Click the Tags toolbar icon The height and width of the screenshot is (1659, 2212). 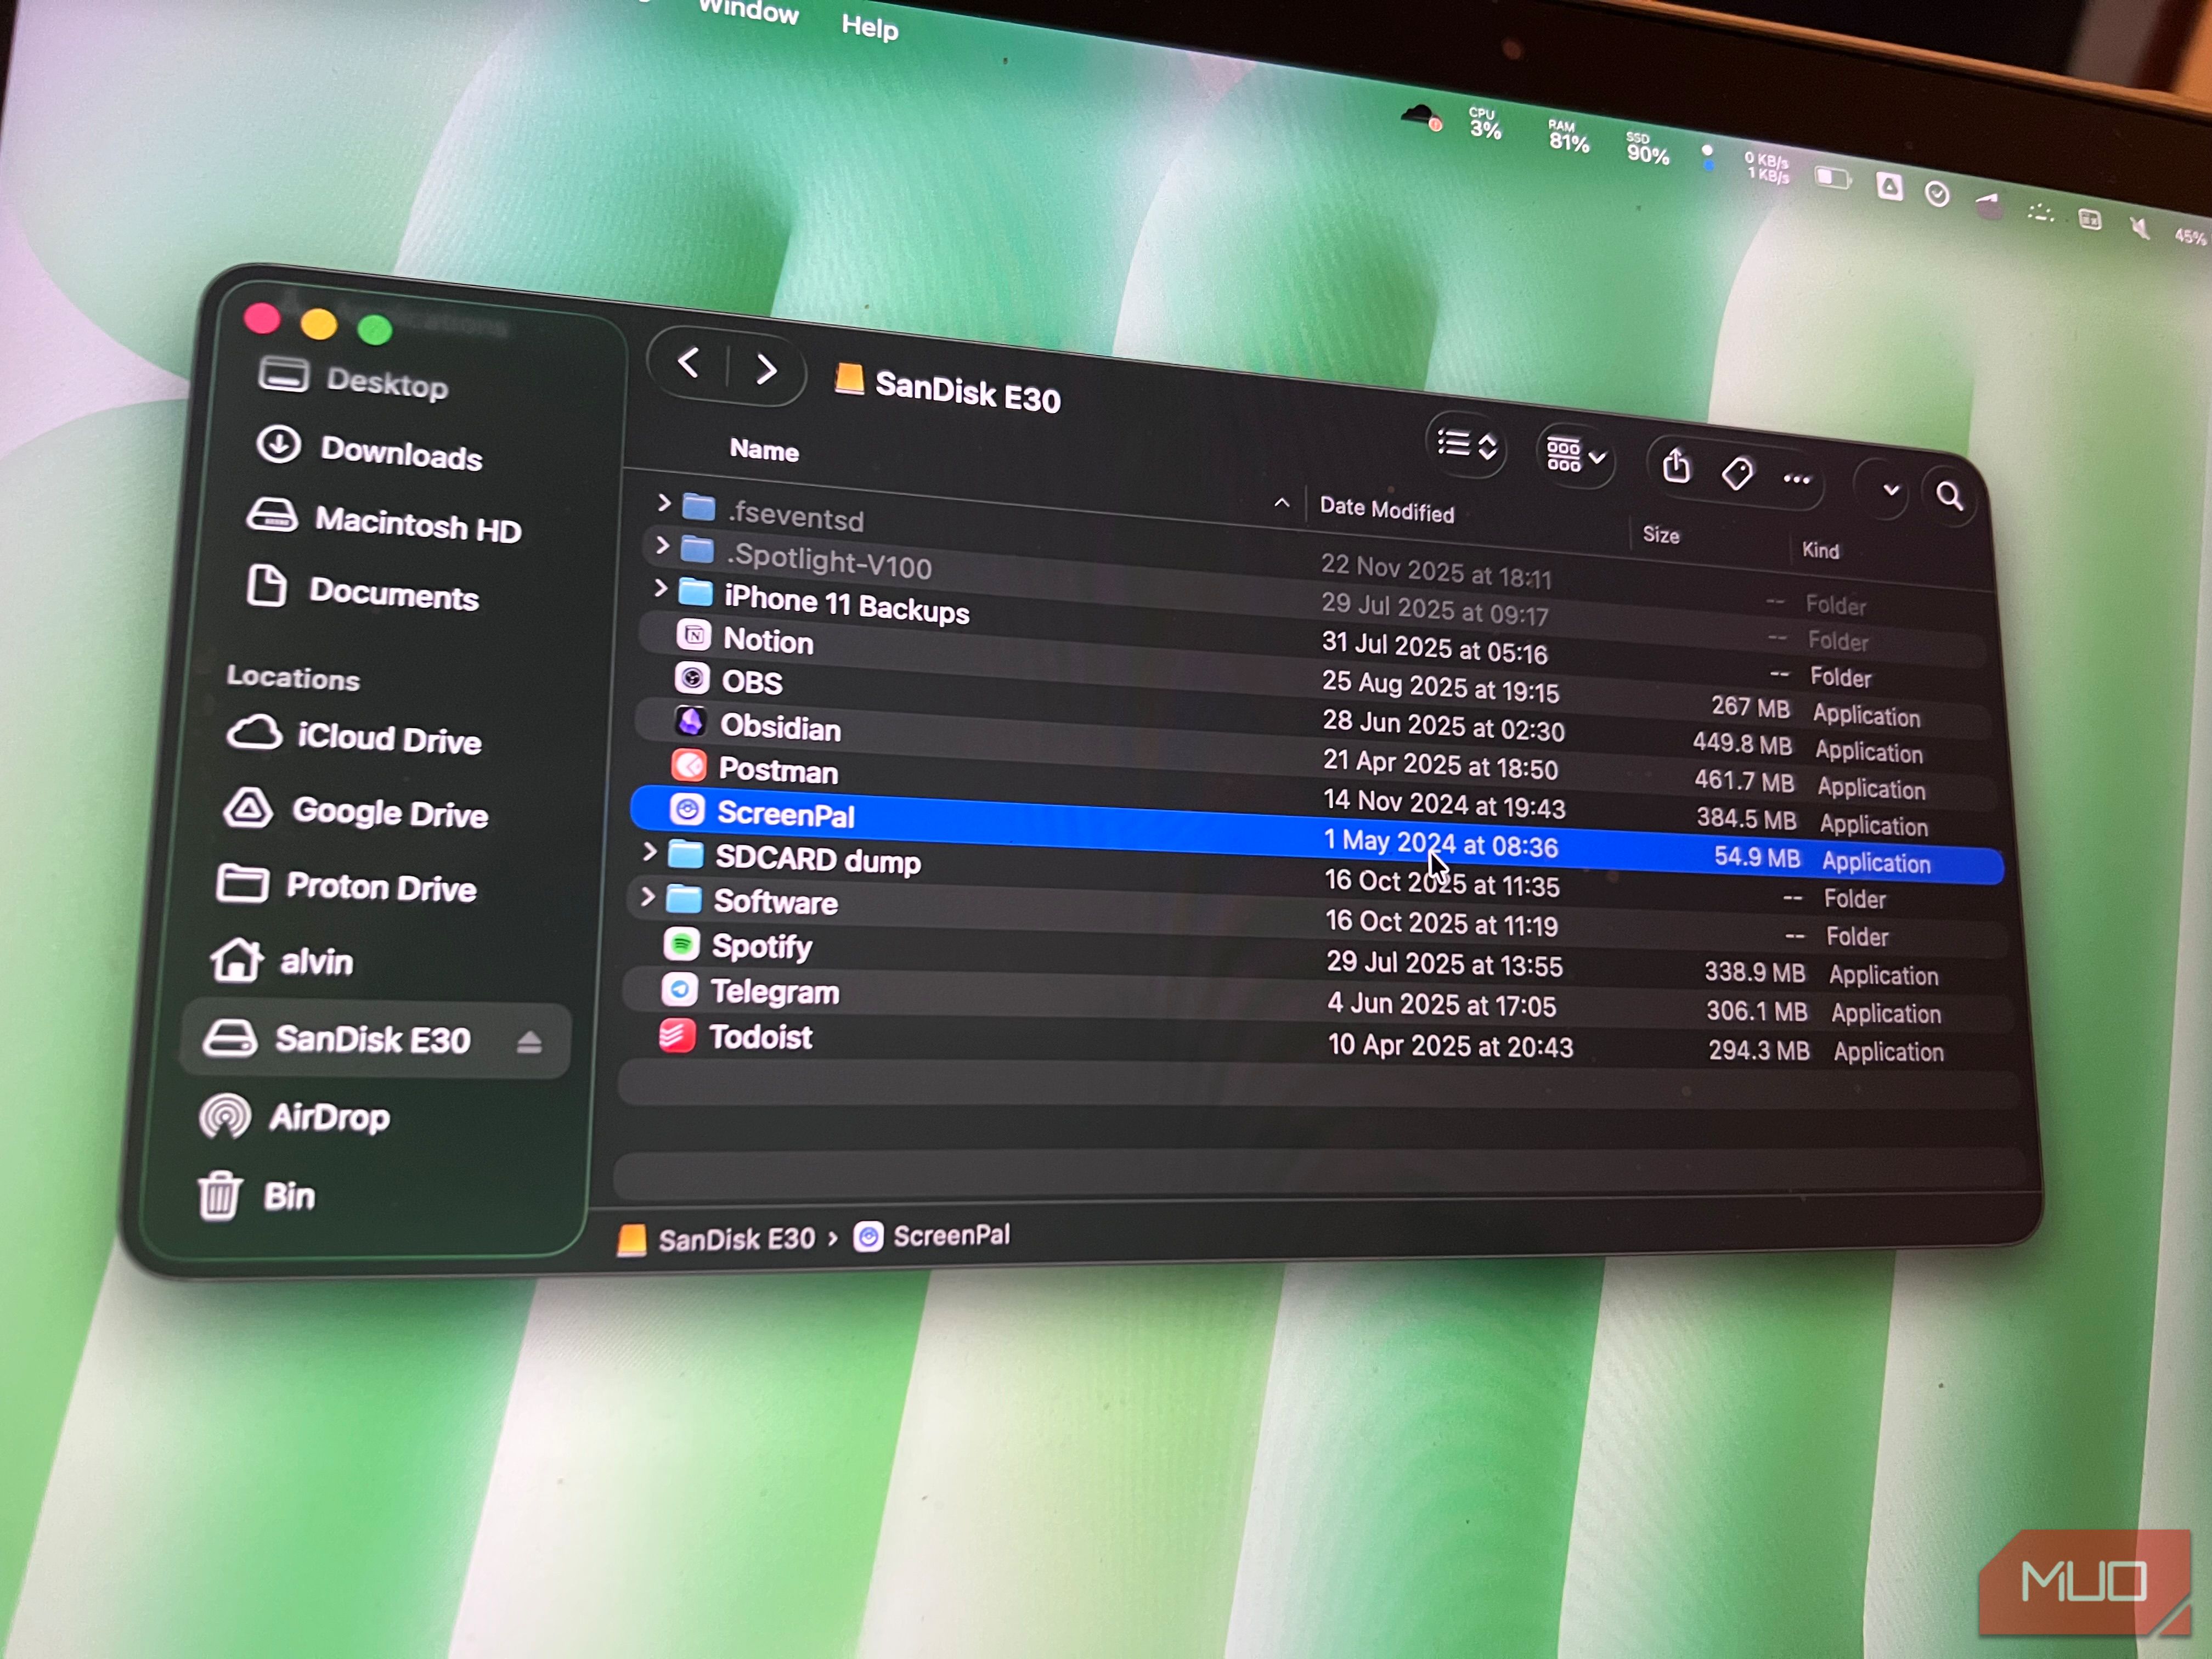click(x=1737, y=473)
